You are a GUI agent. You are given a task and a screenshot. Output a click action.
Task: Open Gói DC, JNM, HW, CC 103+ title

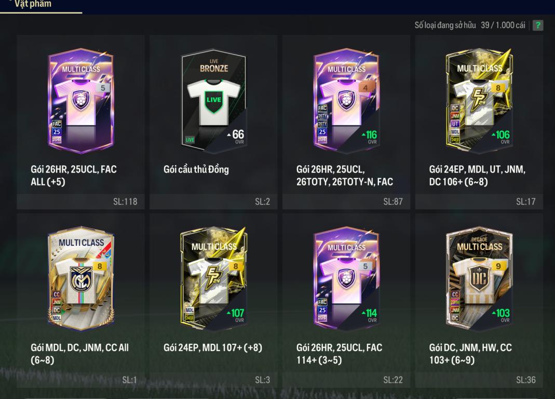point(470,354)
